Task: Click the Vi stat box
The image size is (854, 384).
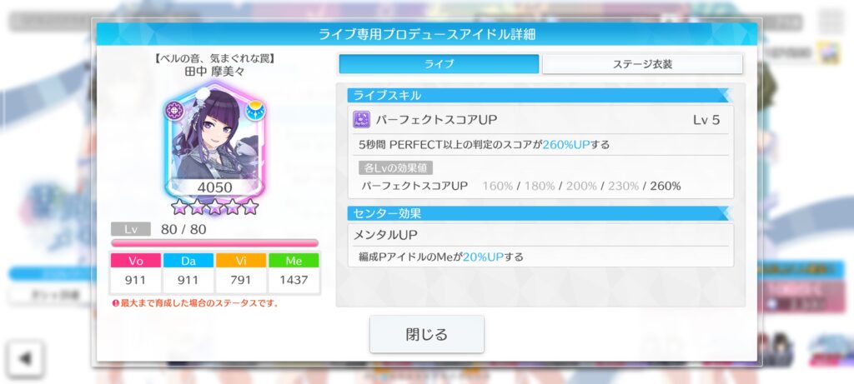Action: tap(241, 273)
